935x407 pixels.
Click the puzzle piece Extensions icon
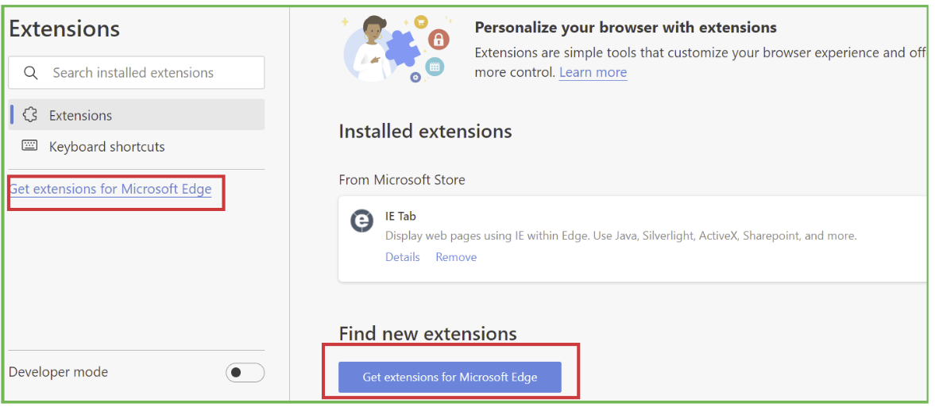(x=30, y=115)
